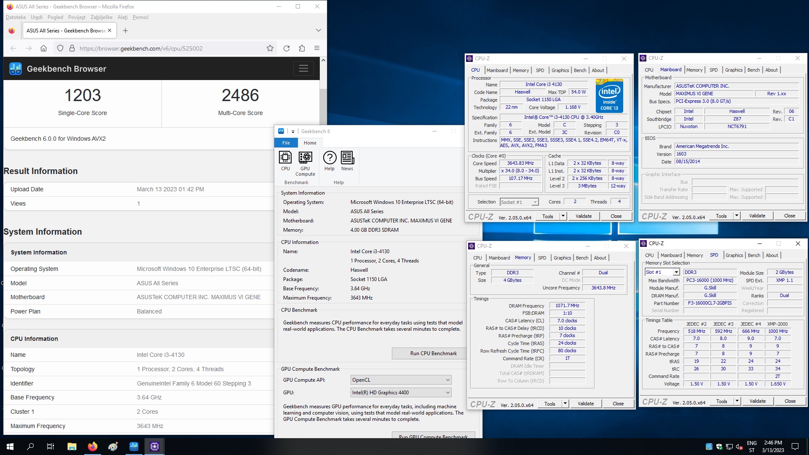The width and height of the screenshot is (809, 455).
Task: Click Close in CPU-Z SPD window
Action: [790, 401]
